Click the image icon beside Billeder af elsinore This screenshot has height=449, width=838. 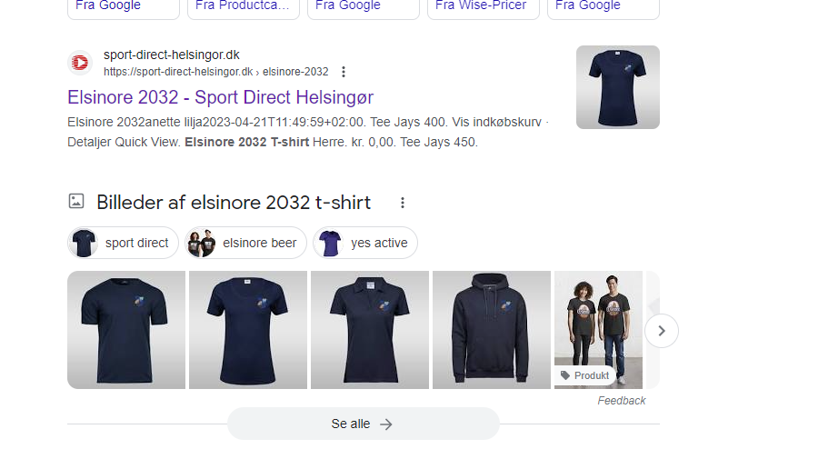[x=76, y=202]
